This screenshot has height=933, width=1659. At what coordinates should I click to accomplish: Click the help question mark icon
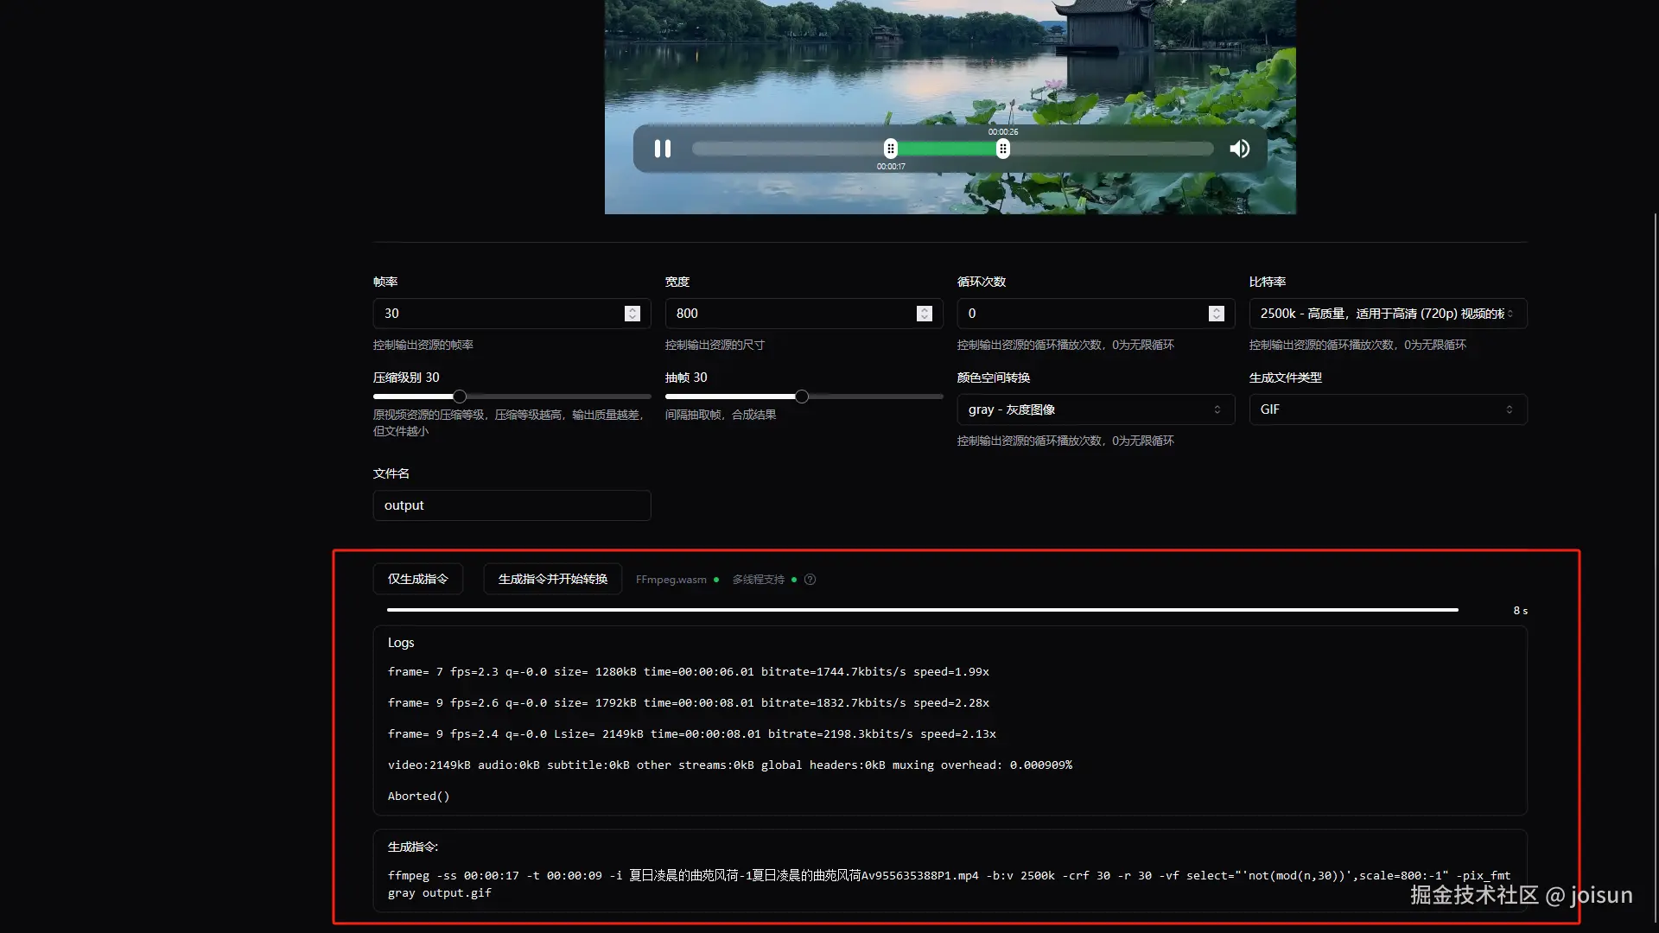pyautogui.click(x=810, y=580)
